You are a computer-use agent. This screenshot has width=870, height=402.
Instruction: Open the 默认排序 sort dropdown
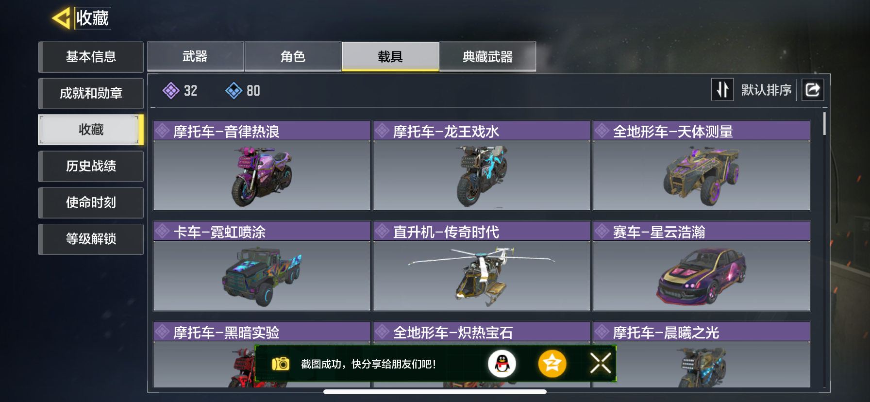click(766, 90)
